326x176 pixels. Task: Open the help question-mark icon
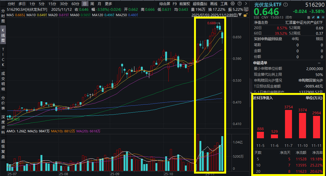coord(240,4)
